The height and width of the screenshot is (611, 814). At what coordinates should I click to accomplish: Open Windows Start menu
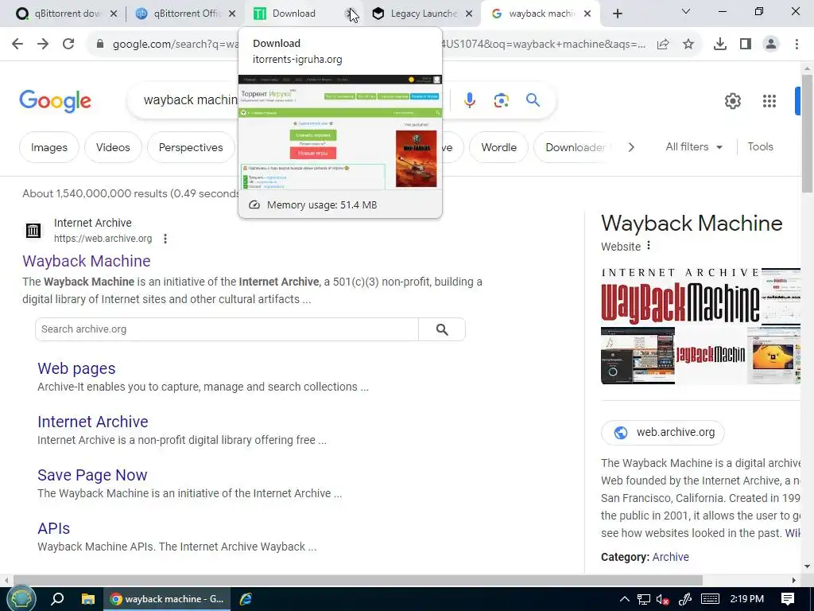pos(21,599)
